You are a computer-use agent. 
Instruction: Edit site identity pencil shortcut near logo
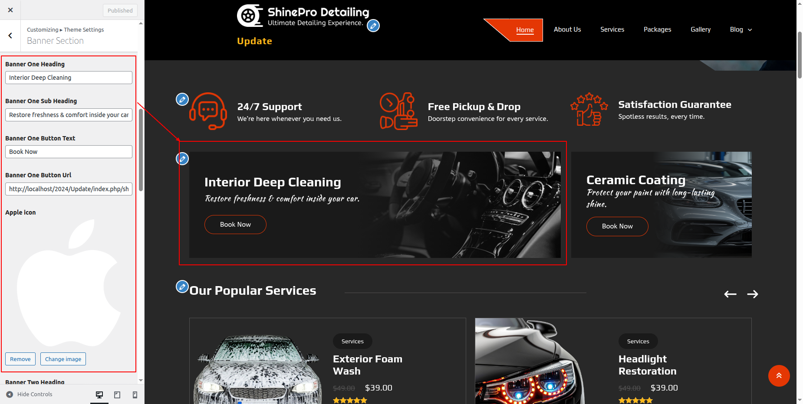coord(373,26)
